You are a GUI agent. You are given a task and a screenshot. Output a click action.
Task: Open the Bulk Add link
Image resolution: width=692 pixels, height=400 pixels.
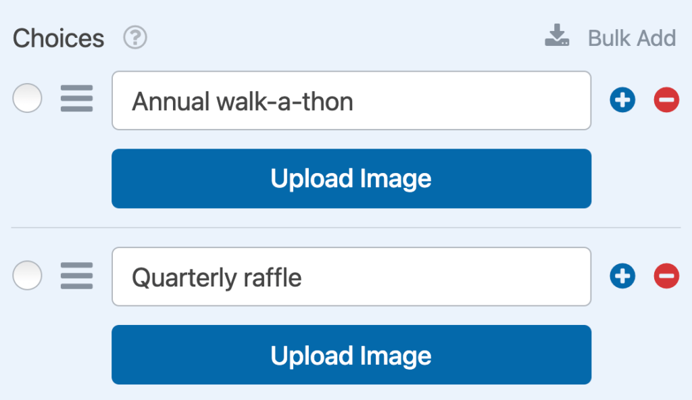632,38
